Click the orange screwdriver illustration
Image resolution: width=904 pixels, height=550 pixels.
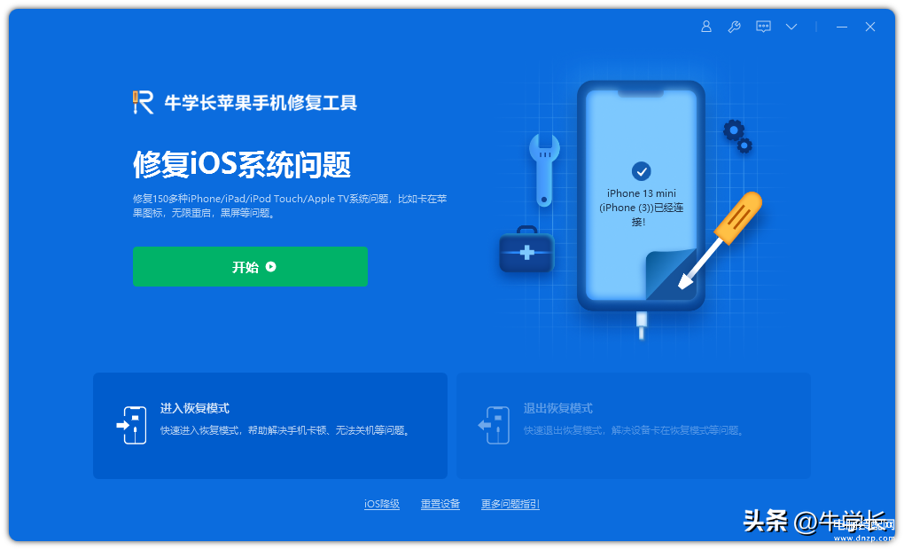[721, 240]
